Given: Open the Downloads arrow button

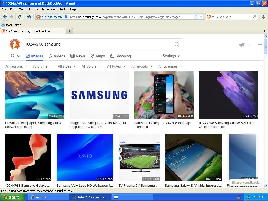Looking at the screenshot, I should [x=263, y=17].
